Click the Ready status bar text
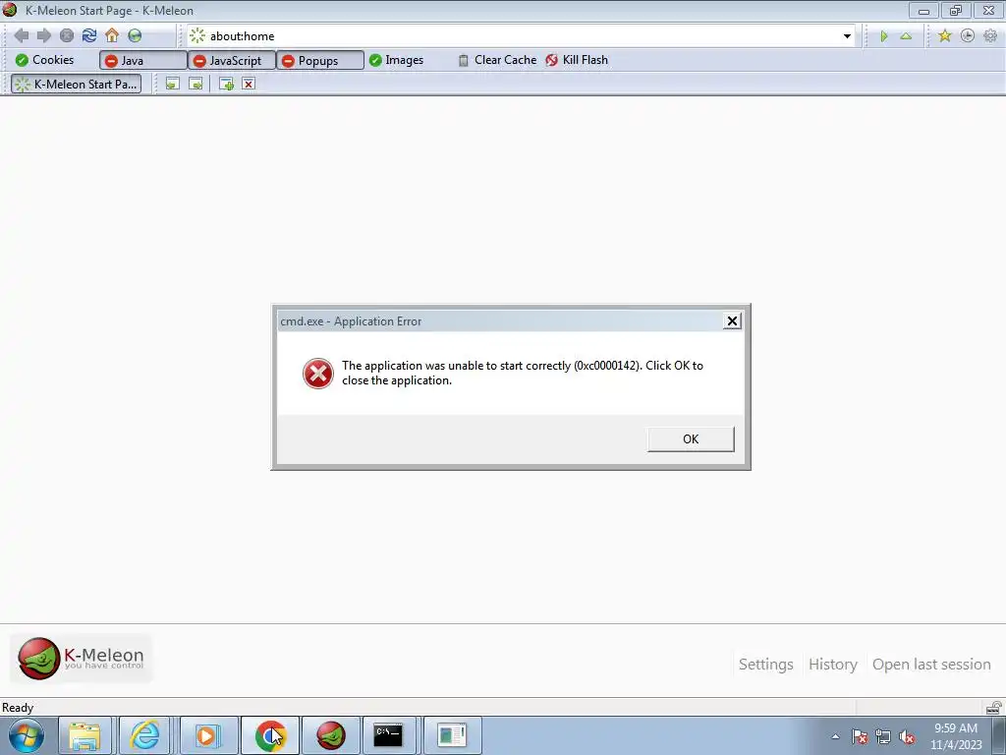1006x755 pixels. (x=18, y=708)
